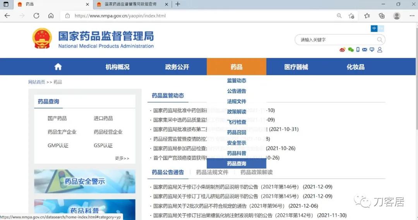Click the message board icon below search box
Viewport: 418px width, 220px height.
372,50
